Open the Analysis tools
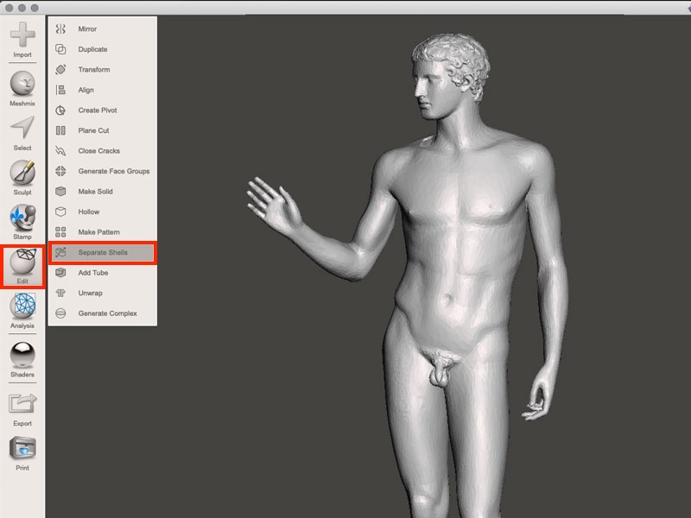The height and width of the screenshot is (518, 691). [x=22, y=308]
